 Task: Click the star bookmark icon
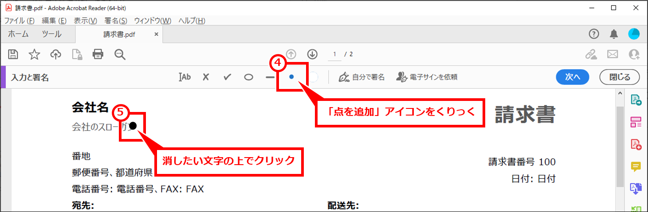(x=34, y=54)
